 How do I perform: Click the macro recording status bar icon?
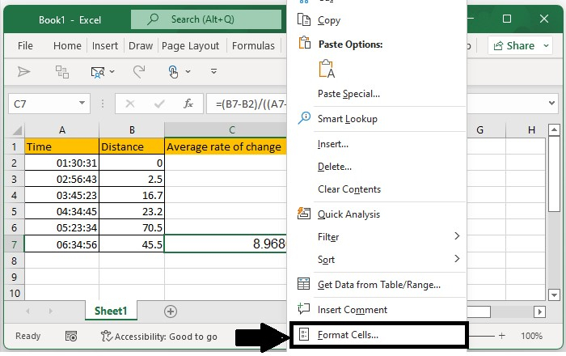pyautogui.click(x=71, y=336)
